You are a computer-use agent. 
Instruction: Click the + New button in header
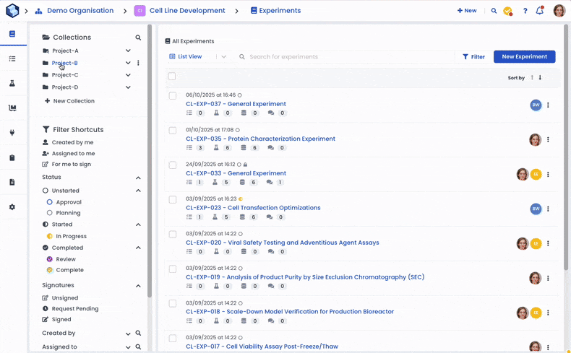pyautogui.click(x=467, y=11)
